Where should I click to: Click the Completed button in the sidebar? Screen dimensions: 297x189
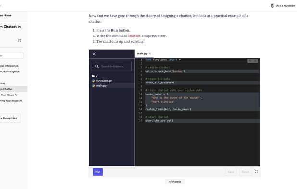coord(10,118)
